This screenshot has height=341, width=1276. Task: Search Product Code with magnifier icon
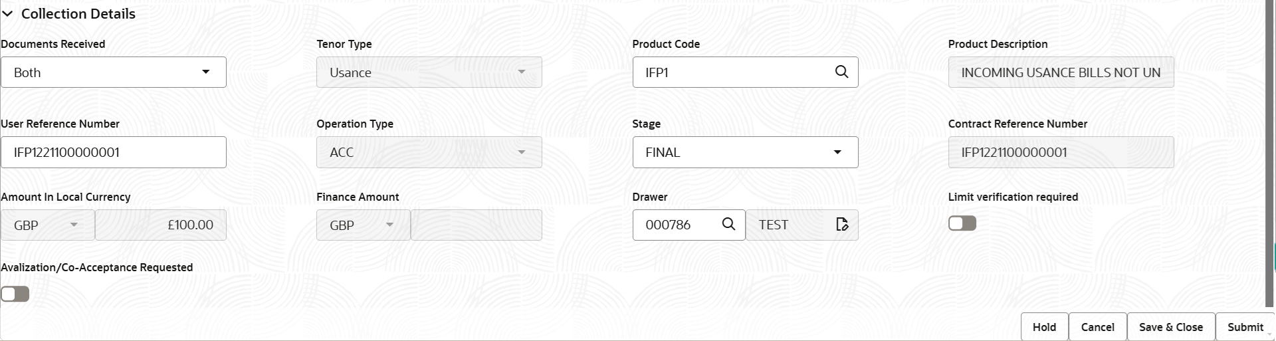(841, 72)
